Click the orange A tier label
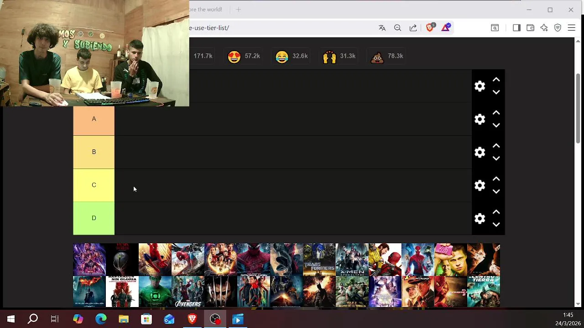 pyautogui.click(x=94, y=121)
